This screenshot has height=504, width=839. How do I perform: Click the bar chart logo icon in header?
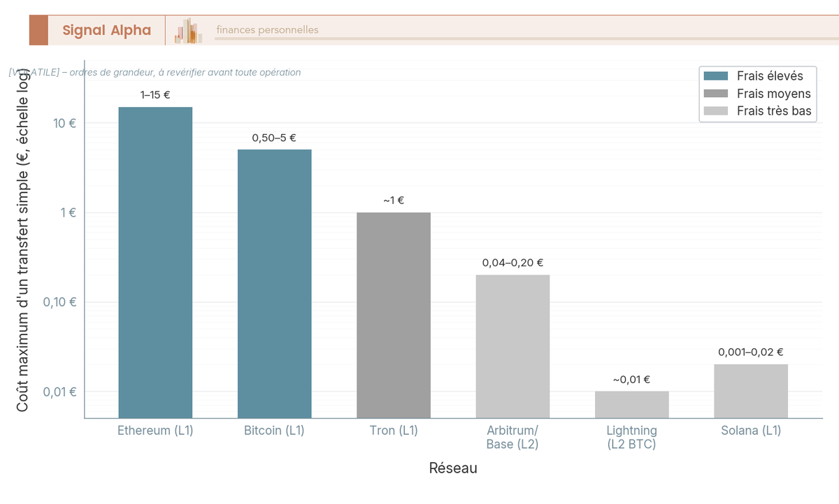188,31
